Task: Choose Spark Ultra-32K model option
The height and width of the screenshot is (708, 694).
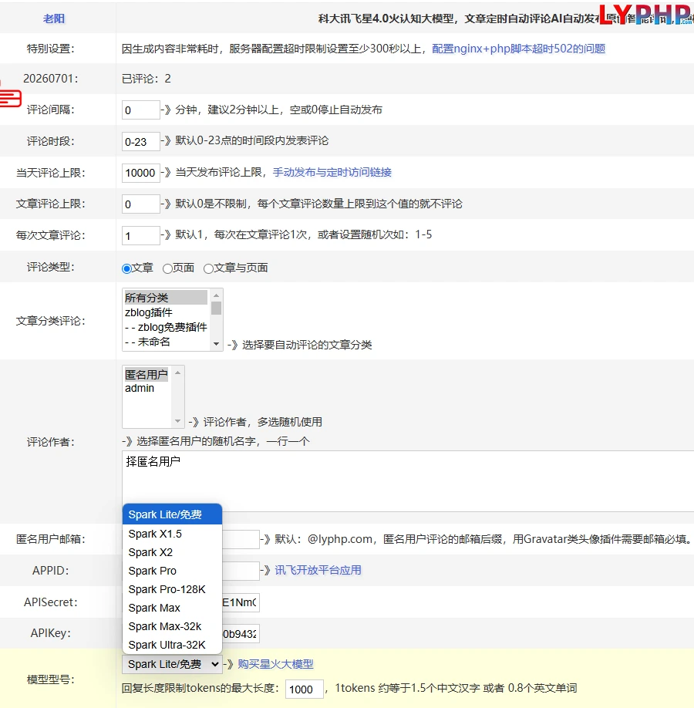Action: (172, 645)
